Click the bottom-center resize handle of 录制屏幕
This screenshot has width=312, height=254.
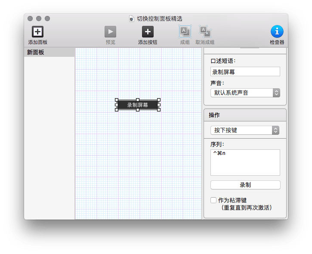138,110
